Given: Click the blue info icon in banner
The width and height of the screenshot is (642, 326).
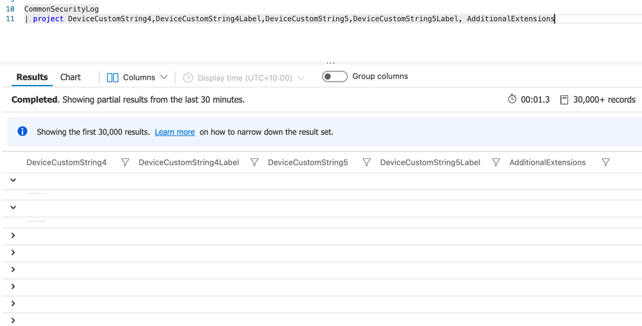Looking at the screenshot, I should pyautogui.click(x=22, y=131).
